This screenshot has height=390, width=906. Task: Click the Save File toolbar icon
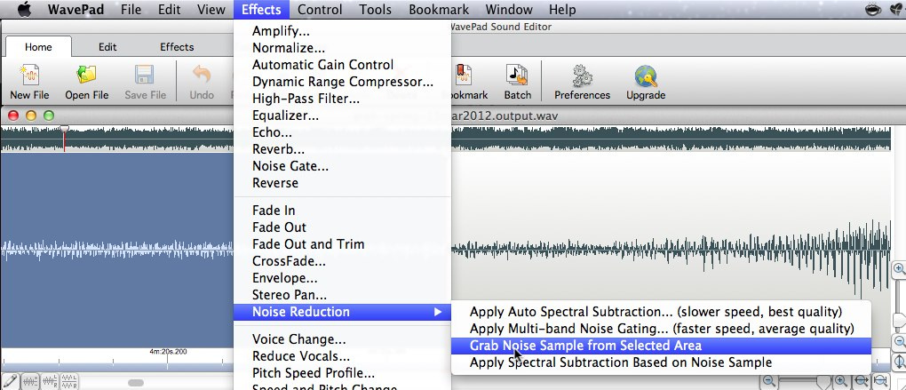pyautogui.click(x=145, y=76)
